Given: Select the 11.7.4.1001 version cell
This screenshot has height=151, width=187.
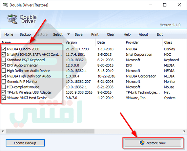Looking at the screenshot, I should pos(75,55).
